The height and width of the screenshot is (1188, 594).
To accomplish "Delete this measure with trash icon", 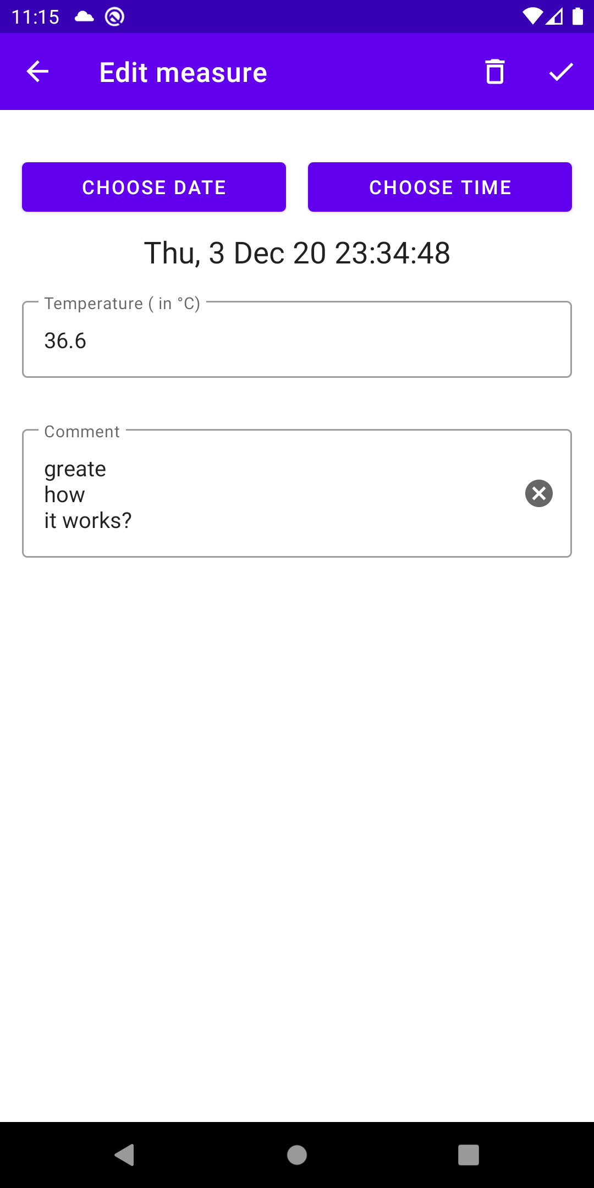I will [x=495, y=72].
